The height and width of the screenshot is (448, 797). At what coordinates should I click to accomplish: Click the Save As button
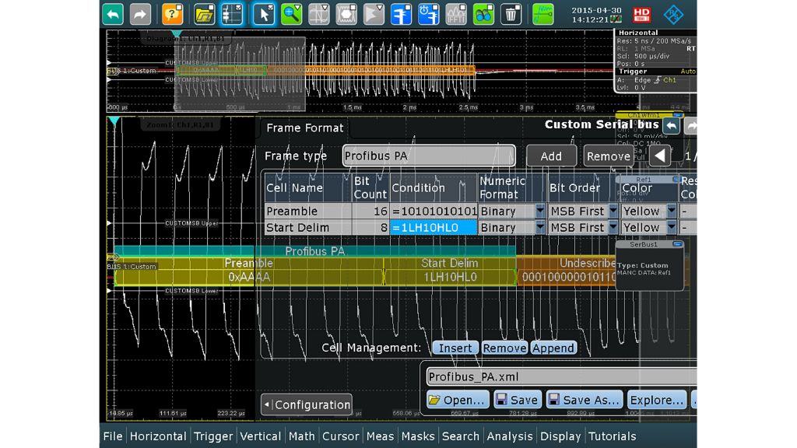(x=584, y=400)
